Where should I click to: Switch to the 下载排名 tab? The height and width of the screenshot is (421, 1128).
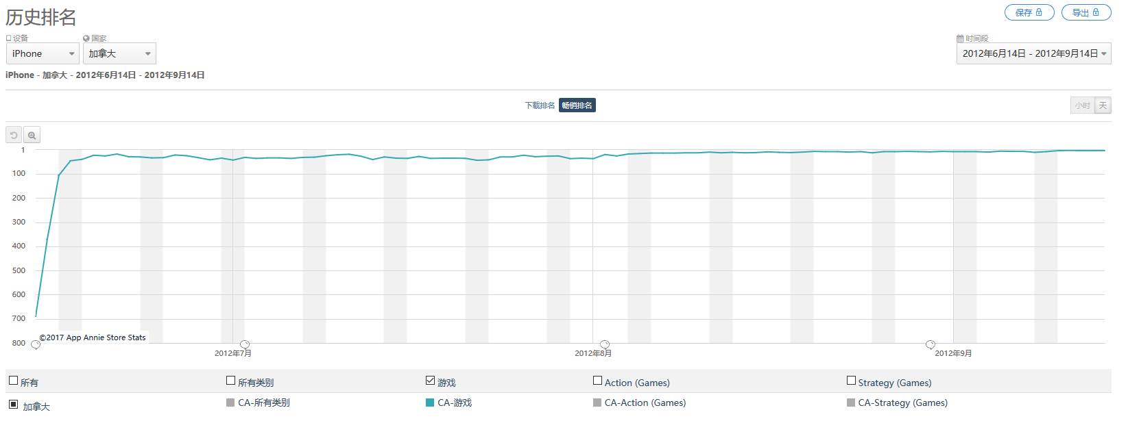pyautogui.click(x=540, y=105)
